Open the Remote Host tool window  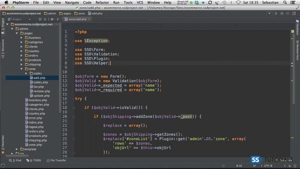point(297,50)
